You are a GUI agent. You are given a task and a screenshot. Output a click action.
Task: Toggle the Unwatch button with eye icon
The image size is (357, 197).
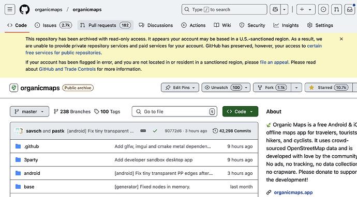coord(226,88)
